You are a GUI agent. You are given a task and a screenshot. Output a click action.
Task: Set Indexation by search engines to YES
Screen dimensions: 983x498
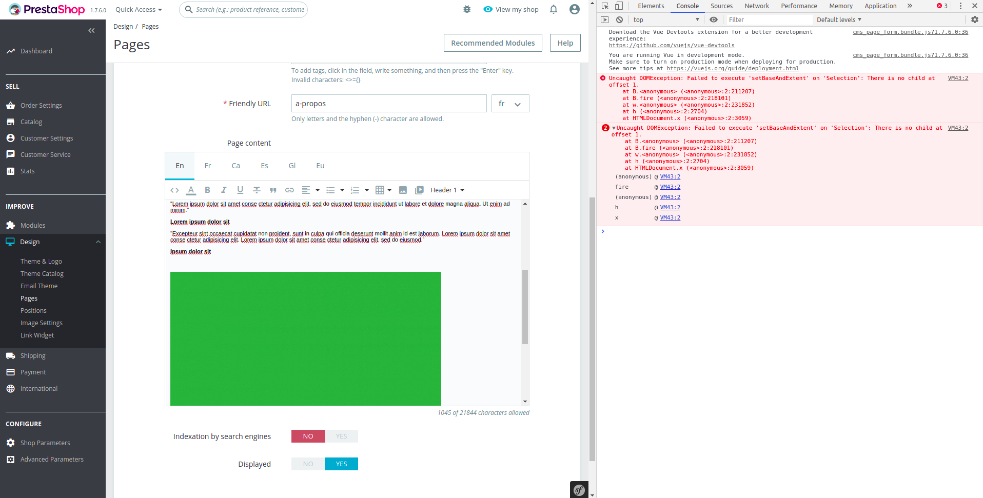coord(342,436)
